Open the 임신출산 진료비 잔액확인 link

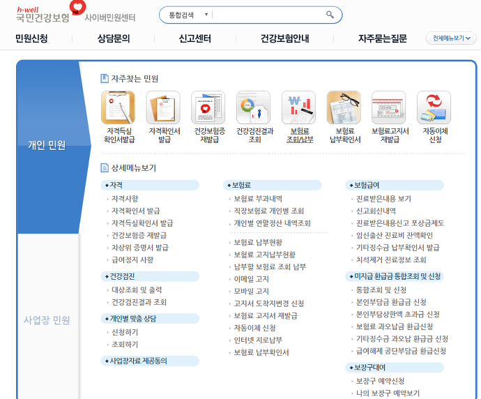coord(394,235)
